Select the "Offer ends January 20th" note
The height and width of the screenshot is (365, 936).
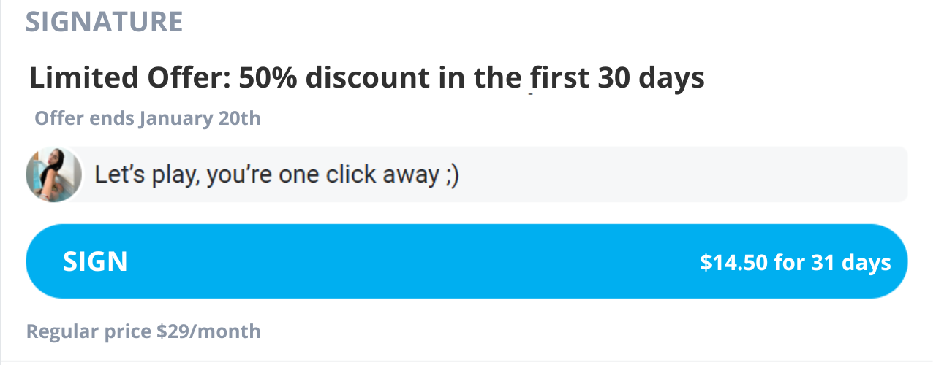tap(148, 118)
